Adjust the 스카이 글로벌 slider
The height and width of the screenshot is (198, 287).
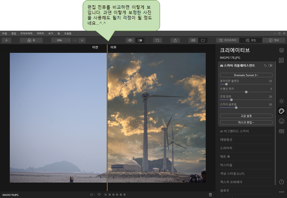(x=236, y=108)
